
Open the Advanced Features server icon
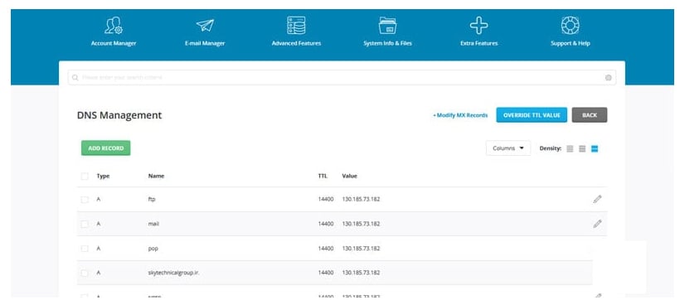pyautogui.click(x=296, y=26)
